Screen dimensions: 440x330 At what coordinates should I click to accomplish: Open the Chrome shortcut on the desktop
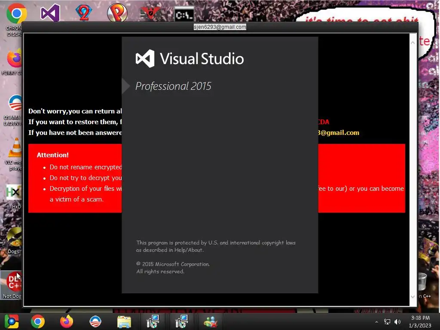(x=16, y=13)
